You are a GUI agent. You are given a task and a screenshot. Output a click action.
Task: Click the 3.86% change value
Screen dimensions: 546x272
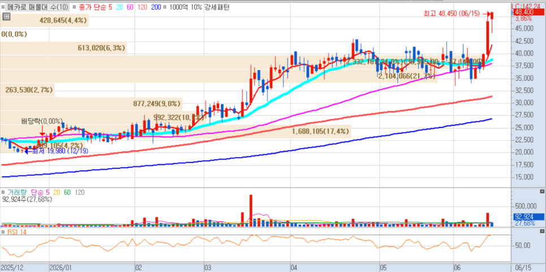coord(523,19)
